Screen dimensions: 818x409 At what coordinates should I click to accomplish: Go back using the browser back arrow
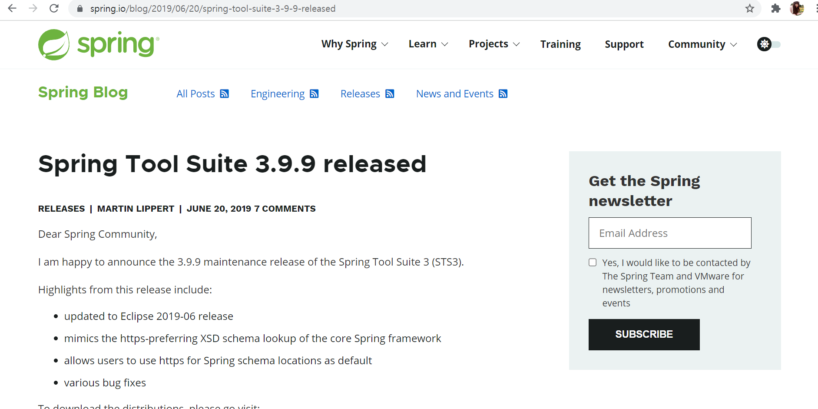[12, 8]
